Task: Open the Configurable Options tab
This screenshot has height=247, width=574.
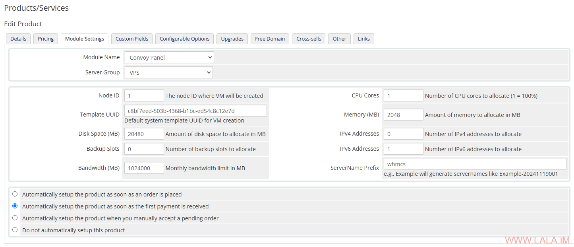Action: [x=184, y=39]
